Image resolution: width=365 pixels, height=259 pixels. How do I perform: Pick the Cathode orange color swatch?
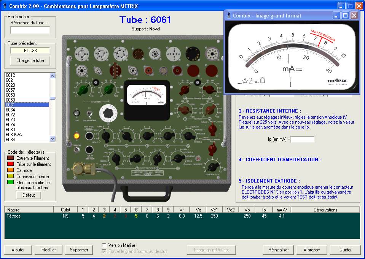[11, 170]
